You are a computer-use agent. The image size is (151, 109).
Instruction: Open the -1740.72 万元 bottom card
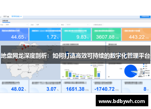pos(106,86)
